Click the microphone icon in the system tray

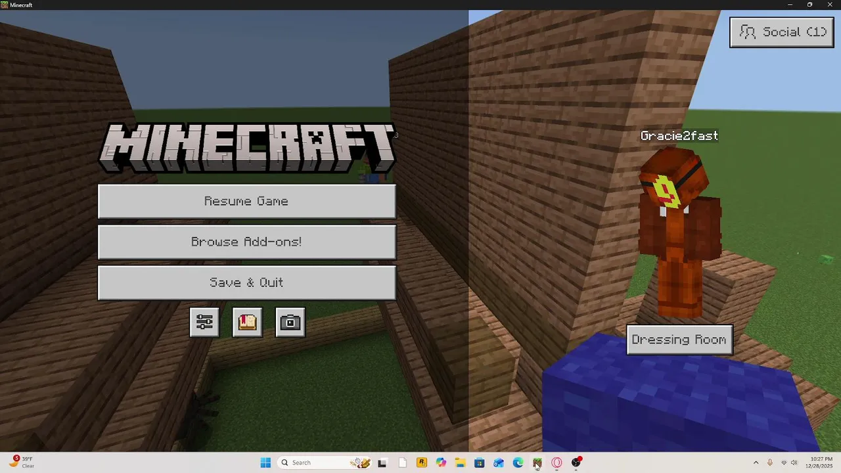770,462
